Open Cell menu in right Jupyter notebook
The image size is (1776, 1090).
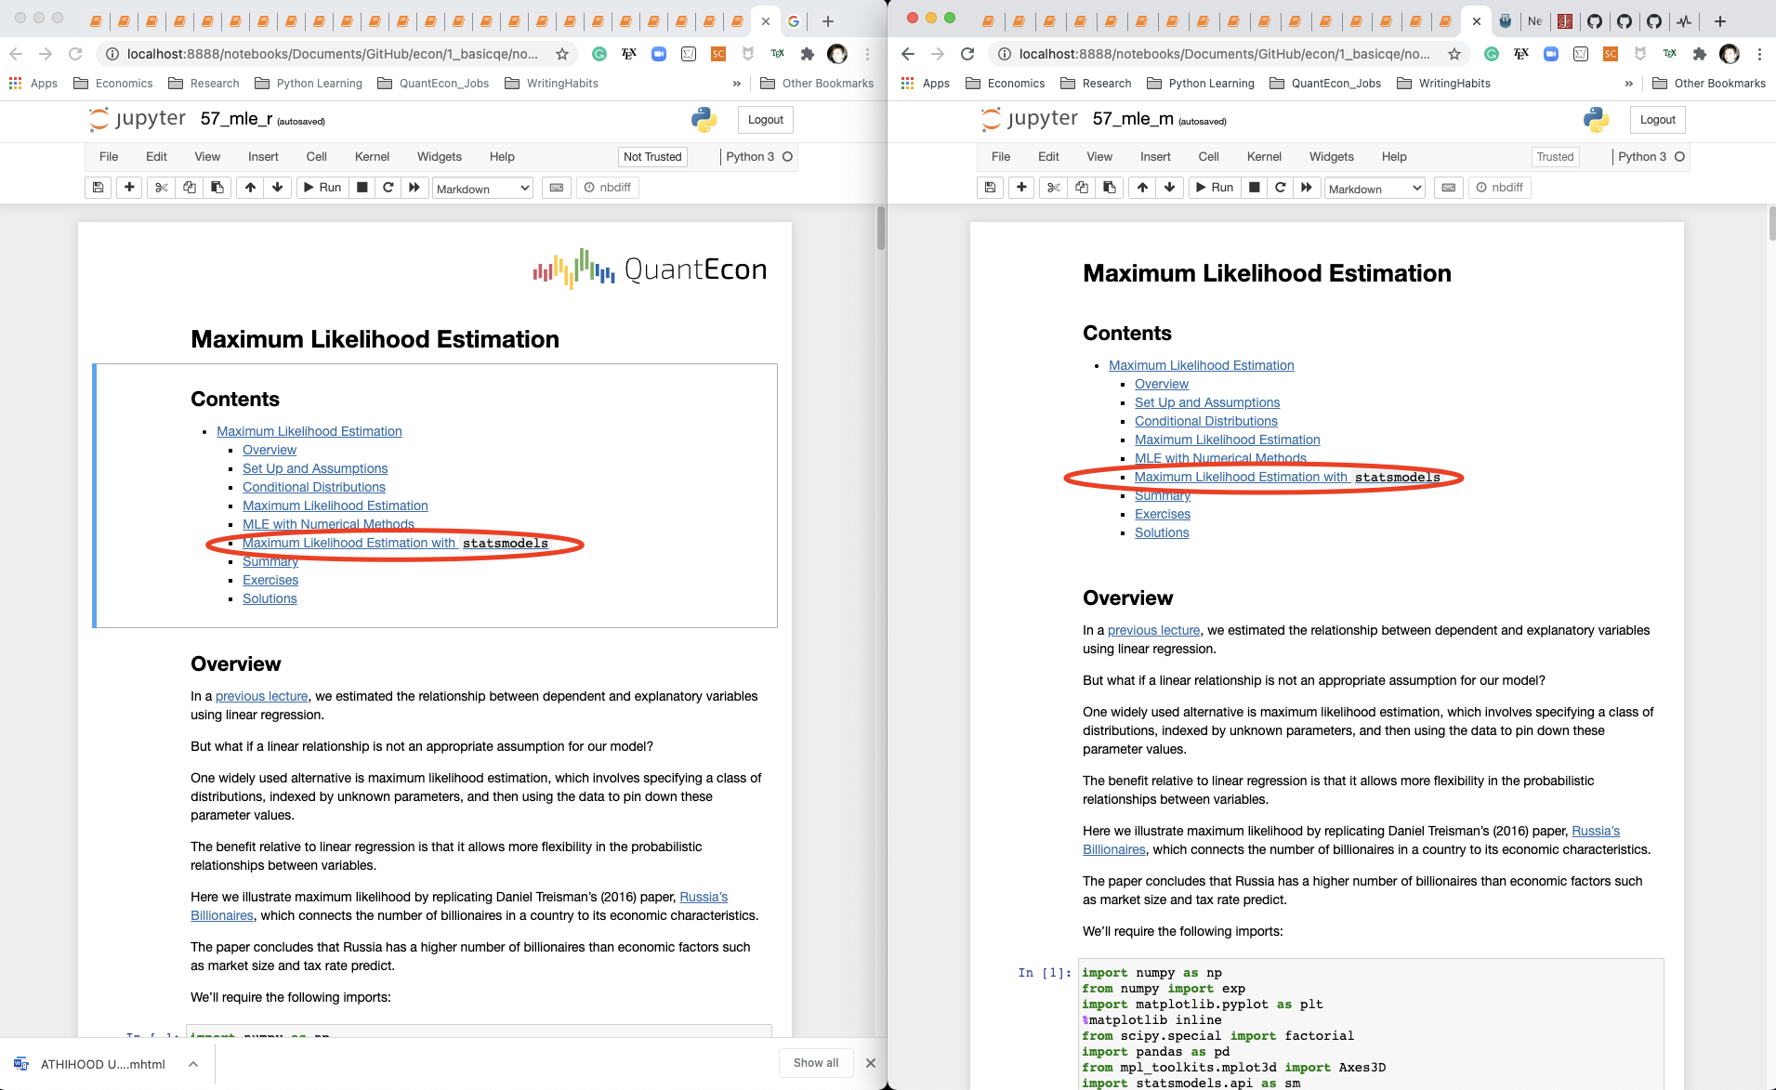pyautogui.click(x=1209, y=157)
